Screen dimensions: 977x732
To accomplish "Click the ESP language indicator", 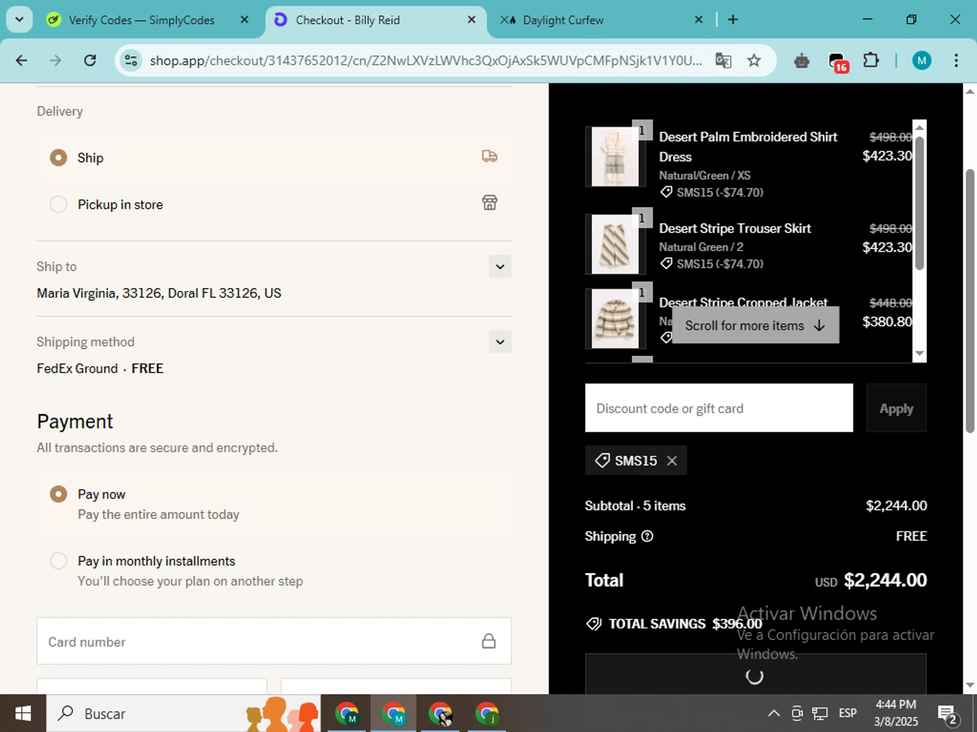I will pos(847,713).
